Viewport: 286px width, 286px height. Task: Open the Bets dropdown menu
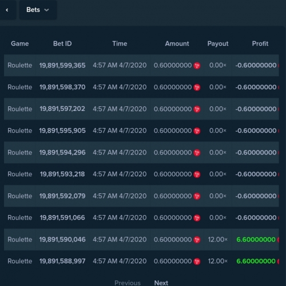pos(38,10)
